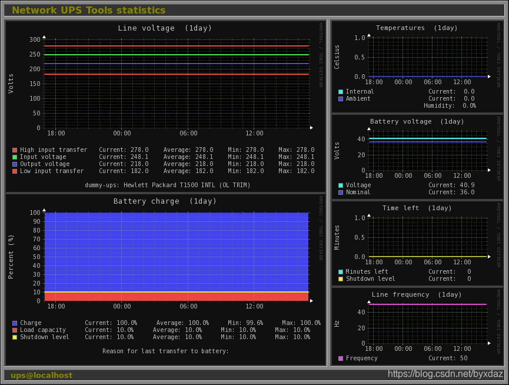
Task: Click the Minutes left legend label
Action: (x=367, y=272)
